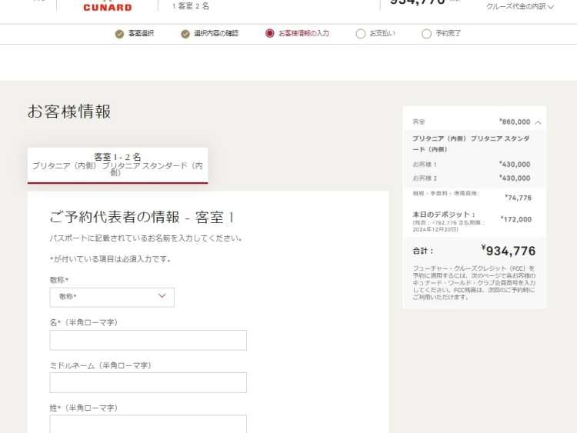
Task: Go to the 客室選択 step label
Action: [141, 34]
